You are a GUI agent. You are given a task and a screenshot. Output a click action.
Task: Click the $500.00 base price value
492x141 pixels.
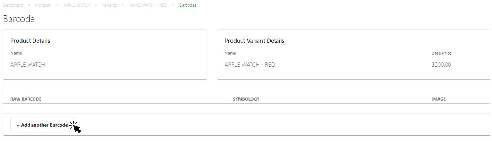coord(441,65)
